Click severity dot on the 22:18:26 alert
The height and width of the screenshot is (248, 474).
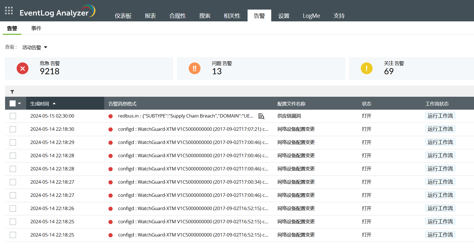(x=111, y=209)
